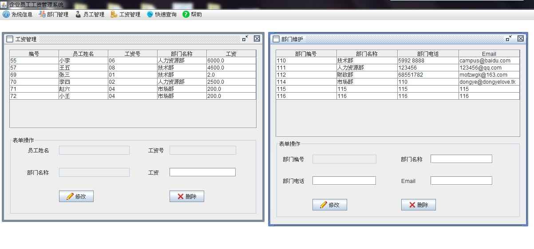Image resolution: width=534 pixels, height=249 pixels.
Task: Click the 工资 input field
Action: [202, 172]
